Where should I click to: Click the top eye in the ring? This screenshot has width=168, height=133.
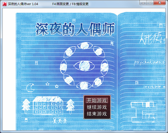click(85, 45)
